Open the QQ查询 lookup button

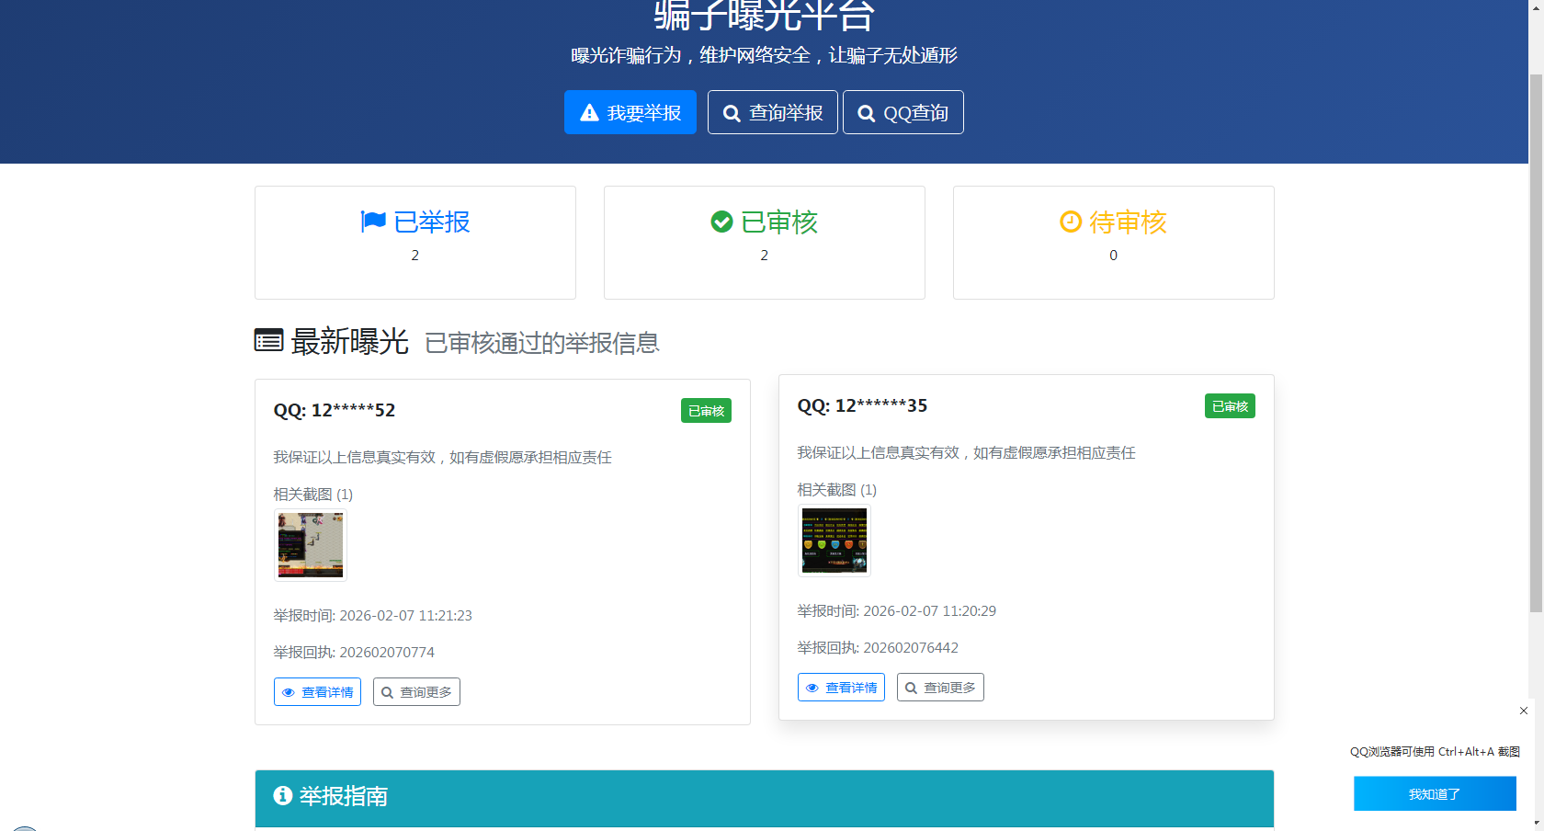coord(903,112)
